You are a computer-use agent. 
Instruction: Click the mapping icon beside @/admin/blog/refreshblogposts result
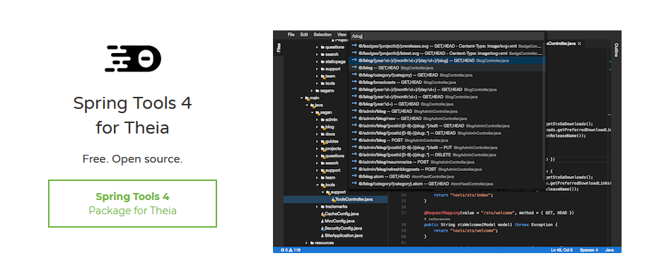[x=354, y=169]
